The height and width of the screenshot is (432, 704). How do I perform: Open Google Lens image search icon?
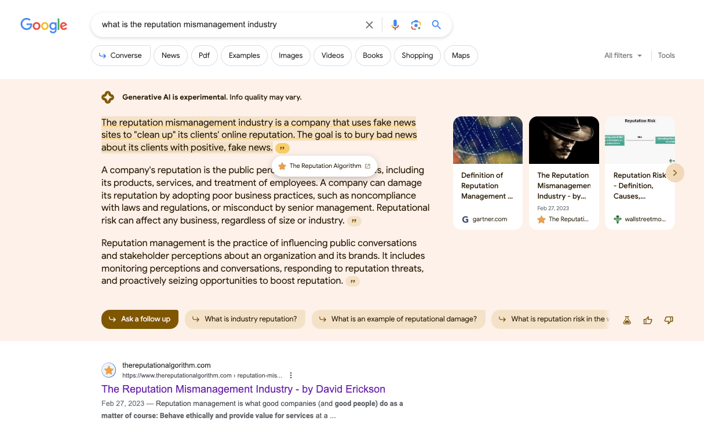(415, 25)
